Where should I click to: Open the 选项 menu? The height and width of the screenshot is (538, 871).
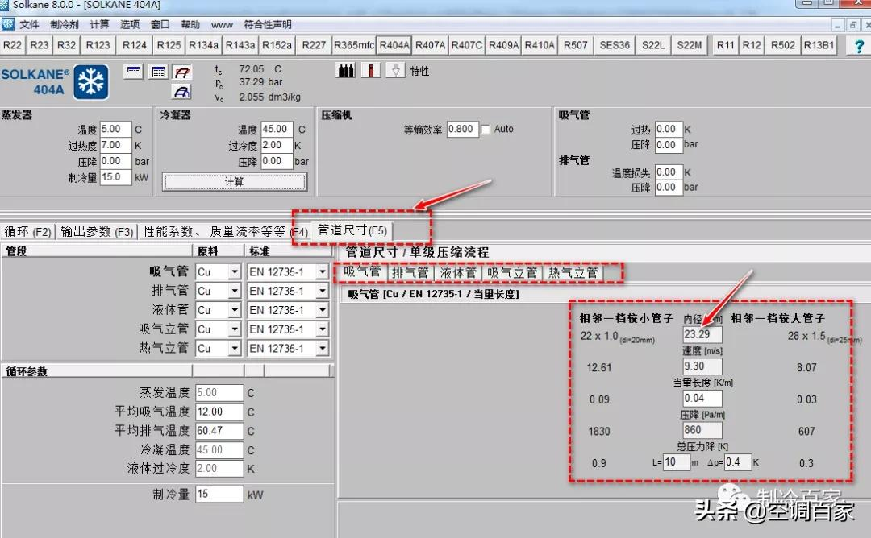tap(129, 24)
